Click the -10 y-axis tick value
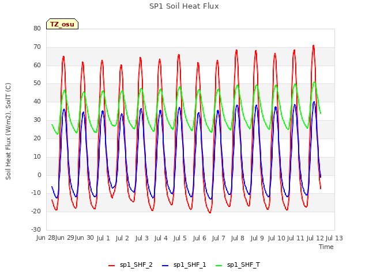This screenshot has height=276, width=369. point(36,193)
